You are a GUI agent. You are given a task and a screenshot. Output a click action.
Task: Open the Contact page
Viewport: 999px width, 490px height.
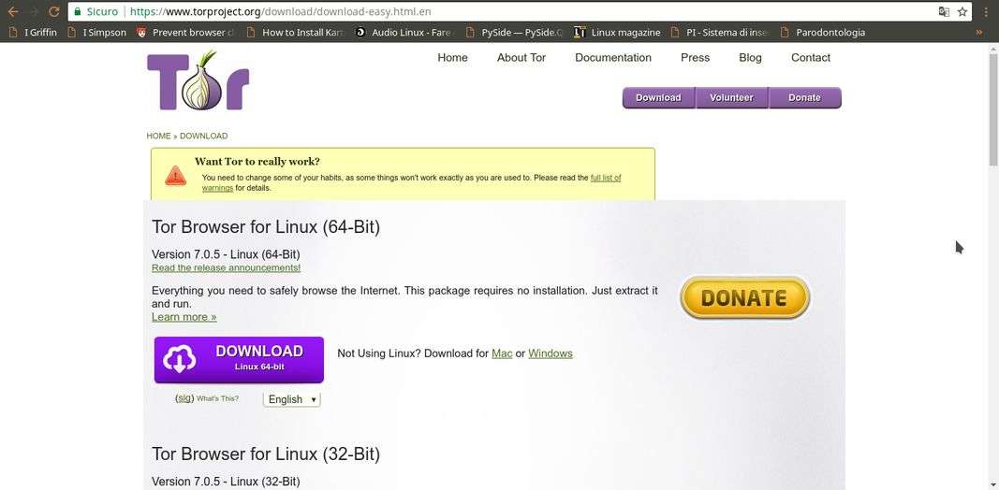(x=811, y=57)
